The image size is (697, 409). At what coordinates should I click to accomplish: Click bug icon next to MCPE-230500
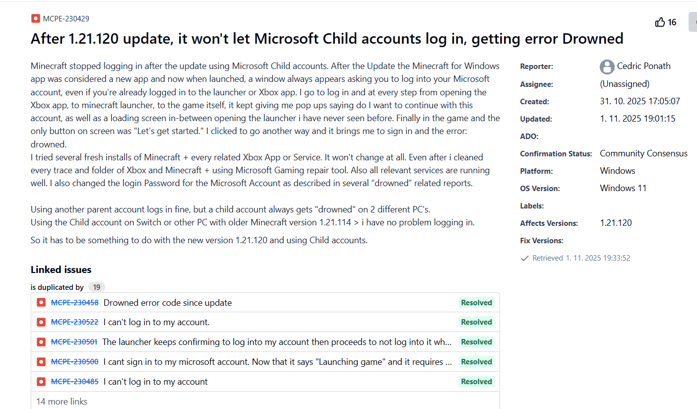41,362
